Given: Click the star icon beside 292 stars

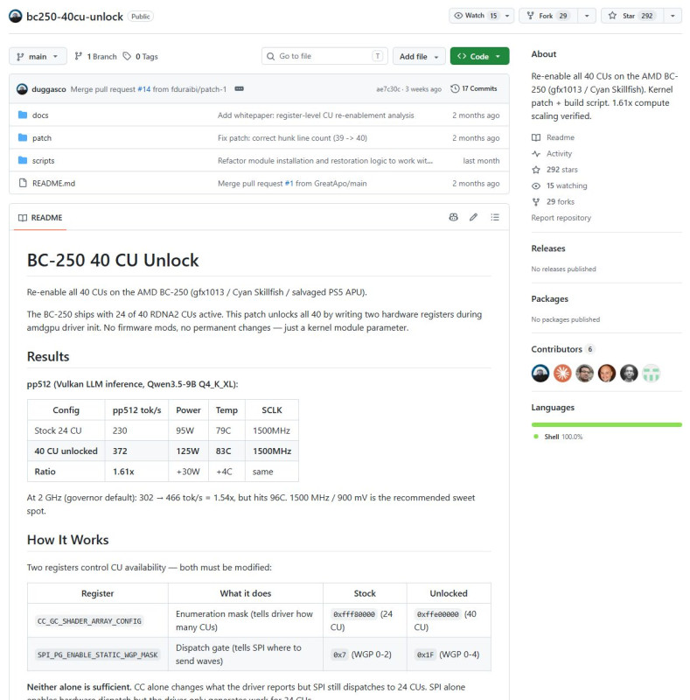Looking at the screenshot, I should point(536,170).
